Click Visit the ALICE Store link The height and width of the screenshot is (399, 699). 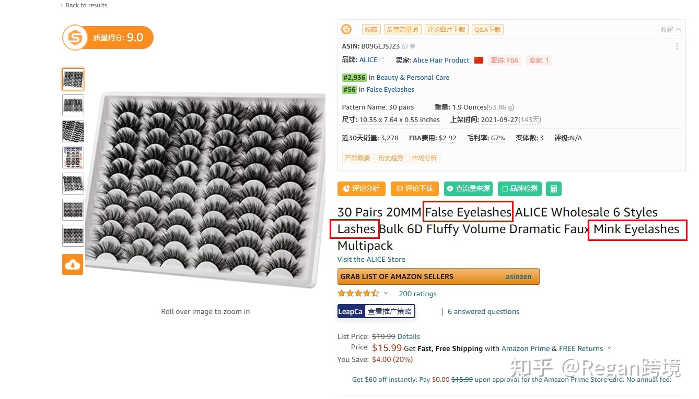371,259
